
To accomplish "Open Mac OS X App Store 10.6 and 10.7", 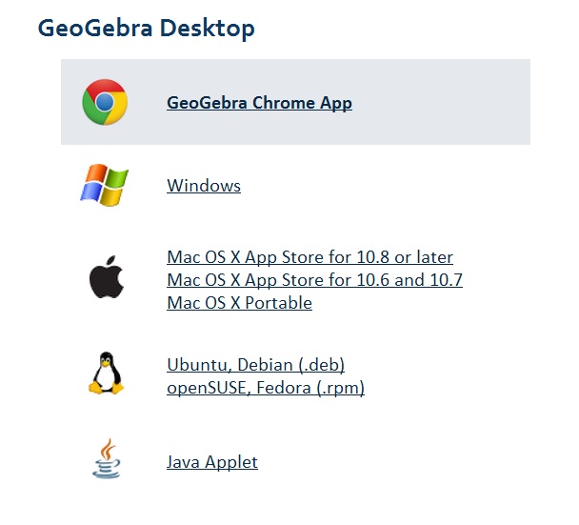I will (x=314, y=280).
